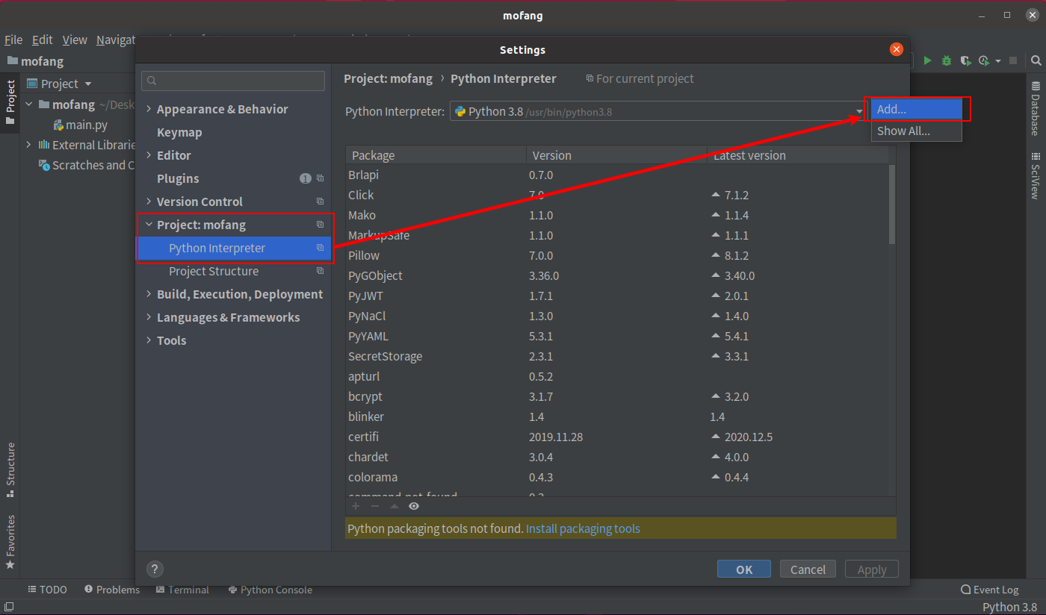Click the install package plus icon
The height and width of the screenshot is (615, 1046).
coord(356,506)
